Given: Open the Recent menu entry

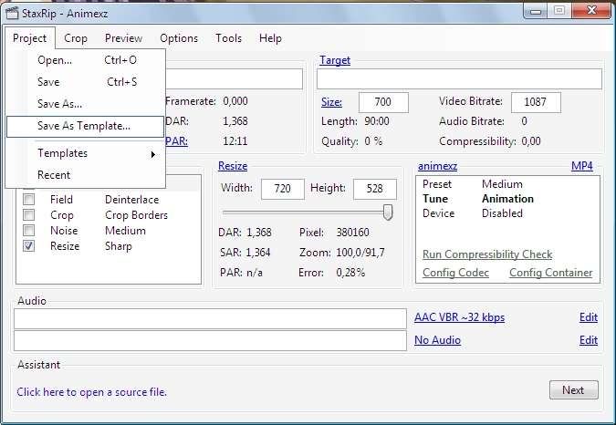Looking at the screenshot, I should pos(85,175).
